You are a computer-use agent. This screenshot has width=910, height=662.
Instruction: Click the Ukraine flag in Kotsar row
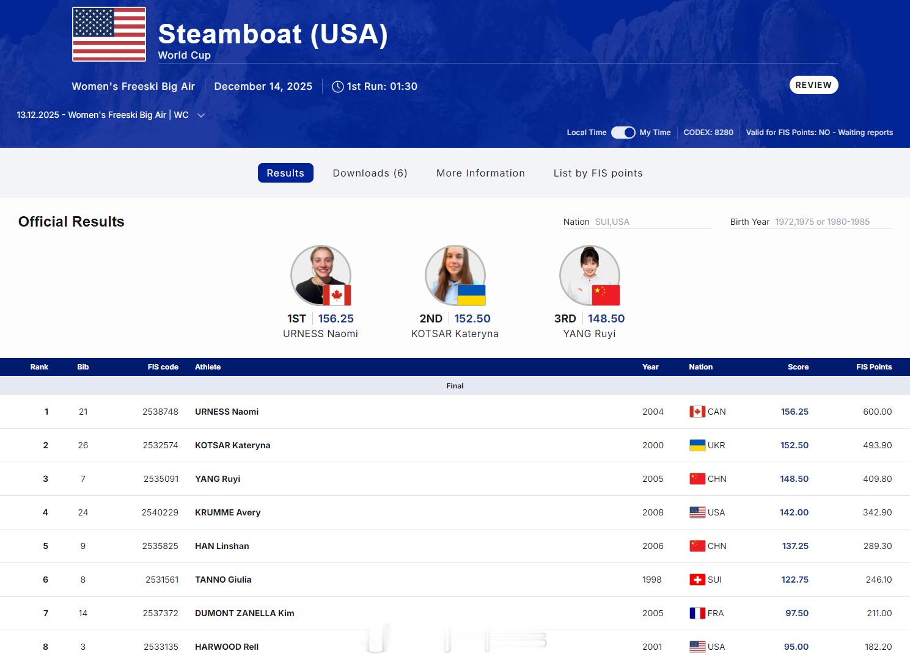pyautogui.click(x=697, y=445)
